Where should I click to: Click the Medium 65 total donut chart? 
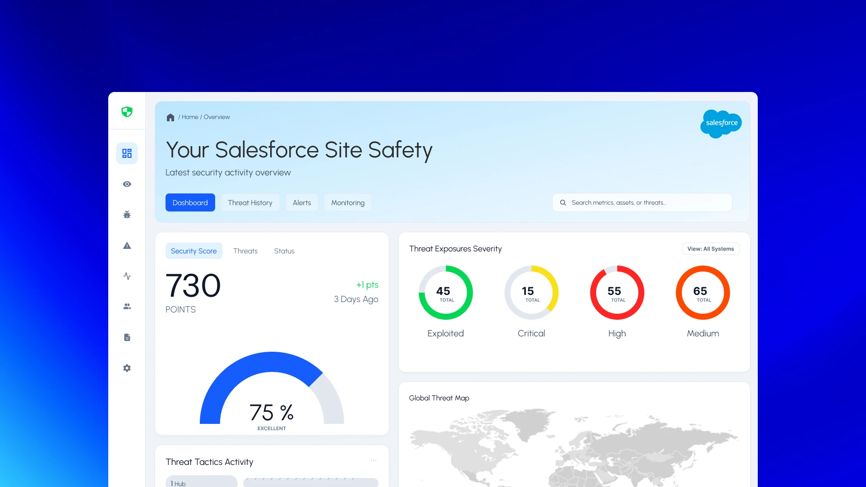click(x=703, y=293)
